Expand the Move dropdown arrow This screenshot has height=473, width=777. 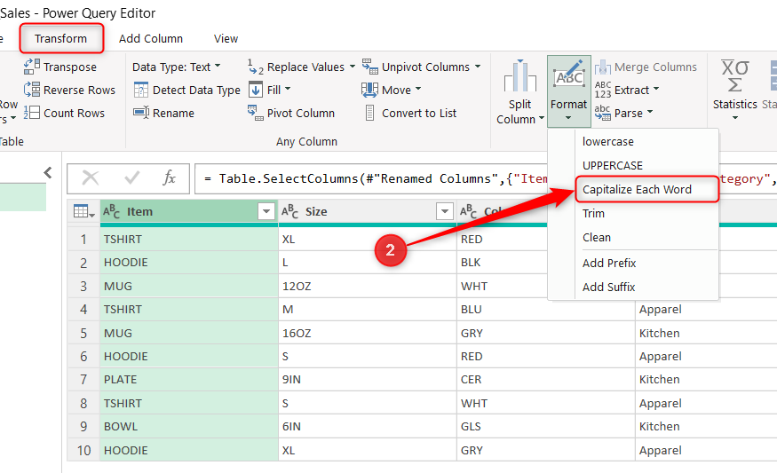point(418,89)
